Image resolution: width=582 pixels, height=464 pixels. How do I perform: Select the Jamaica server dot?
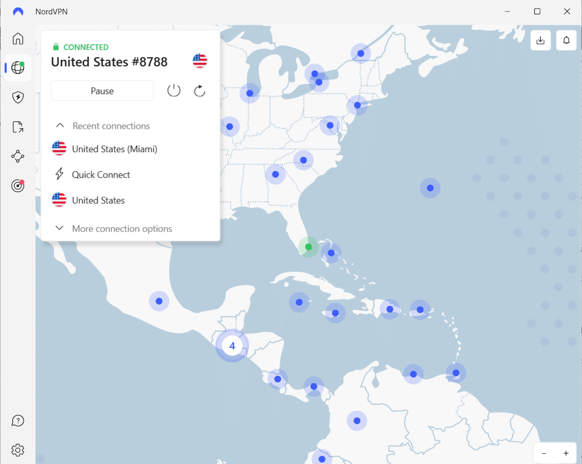(335, 313)
